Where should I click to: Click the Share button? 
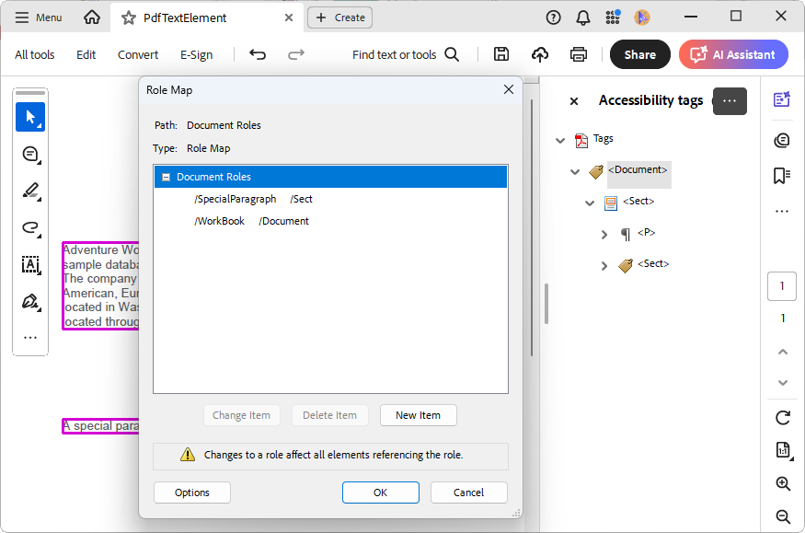click(639, 54)
